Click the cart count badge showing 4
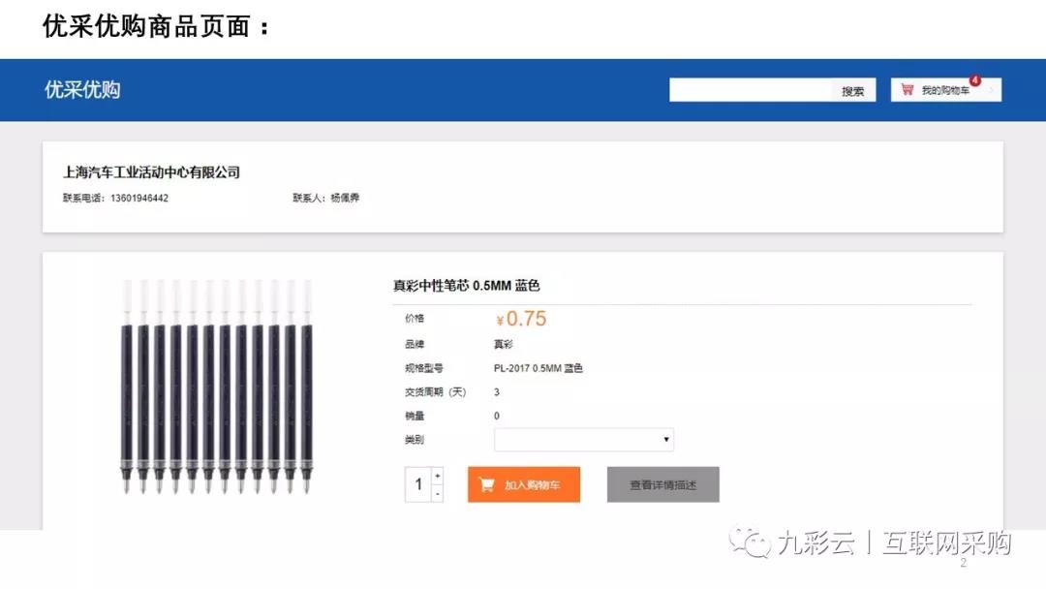 click(x=975, y=80)
